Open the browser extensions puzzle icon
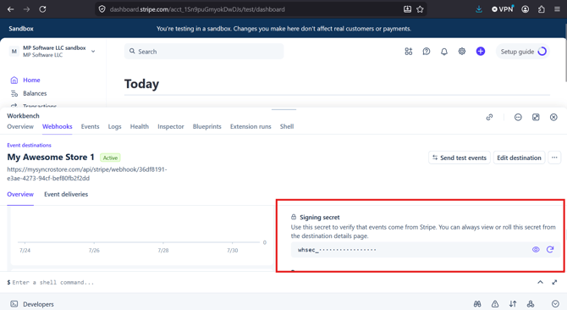Viewport: 567px width, 310px height. coord(542,9)
